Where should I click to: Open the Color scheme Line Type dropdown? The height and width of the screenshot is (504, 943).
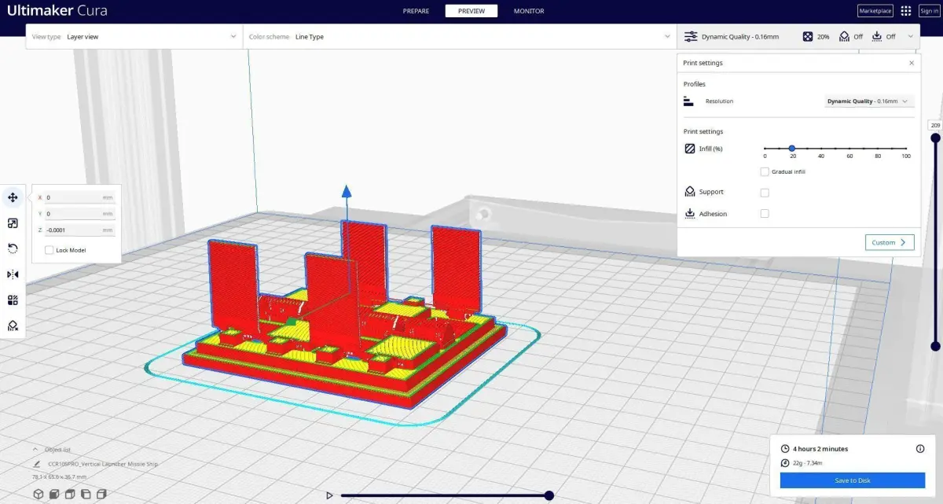[x=459, y=37]
